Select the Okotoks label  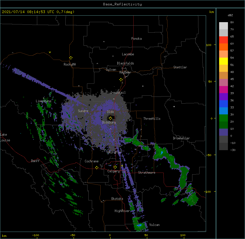(x=117, y=199)
